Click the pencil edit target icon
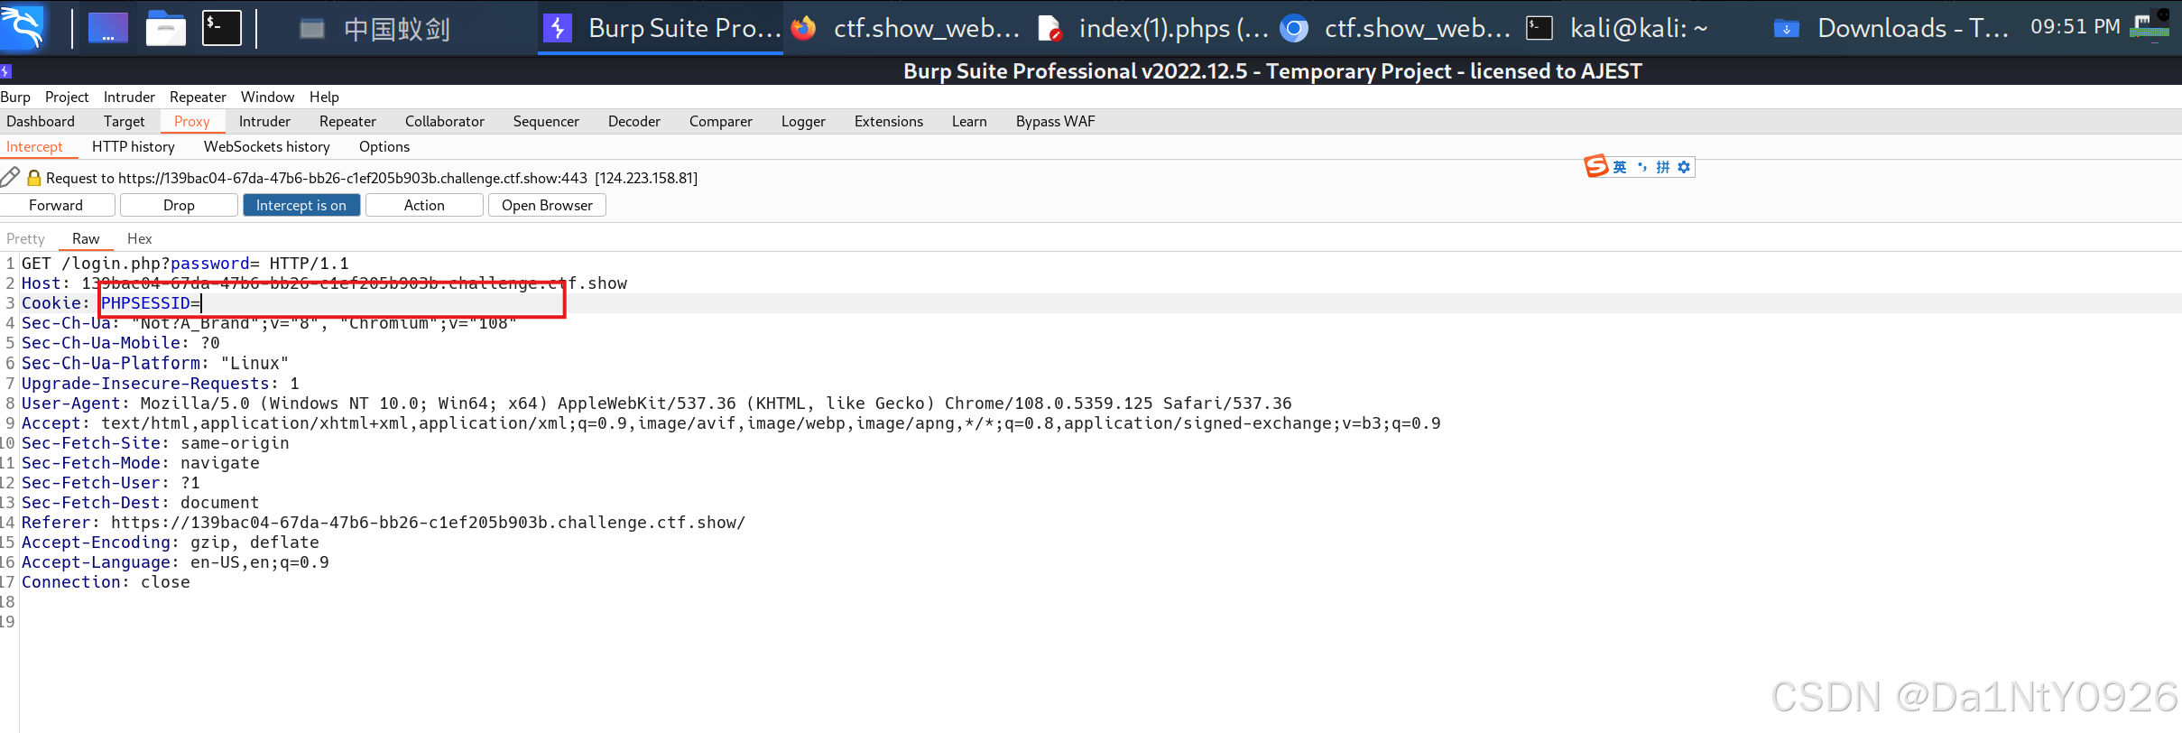Viewport: 2182px width, 733px height. coord(10,177)
